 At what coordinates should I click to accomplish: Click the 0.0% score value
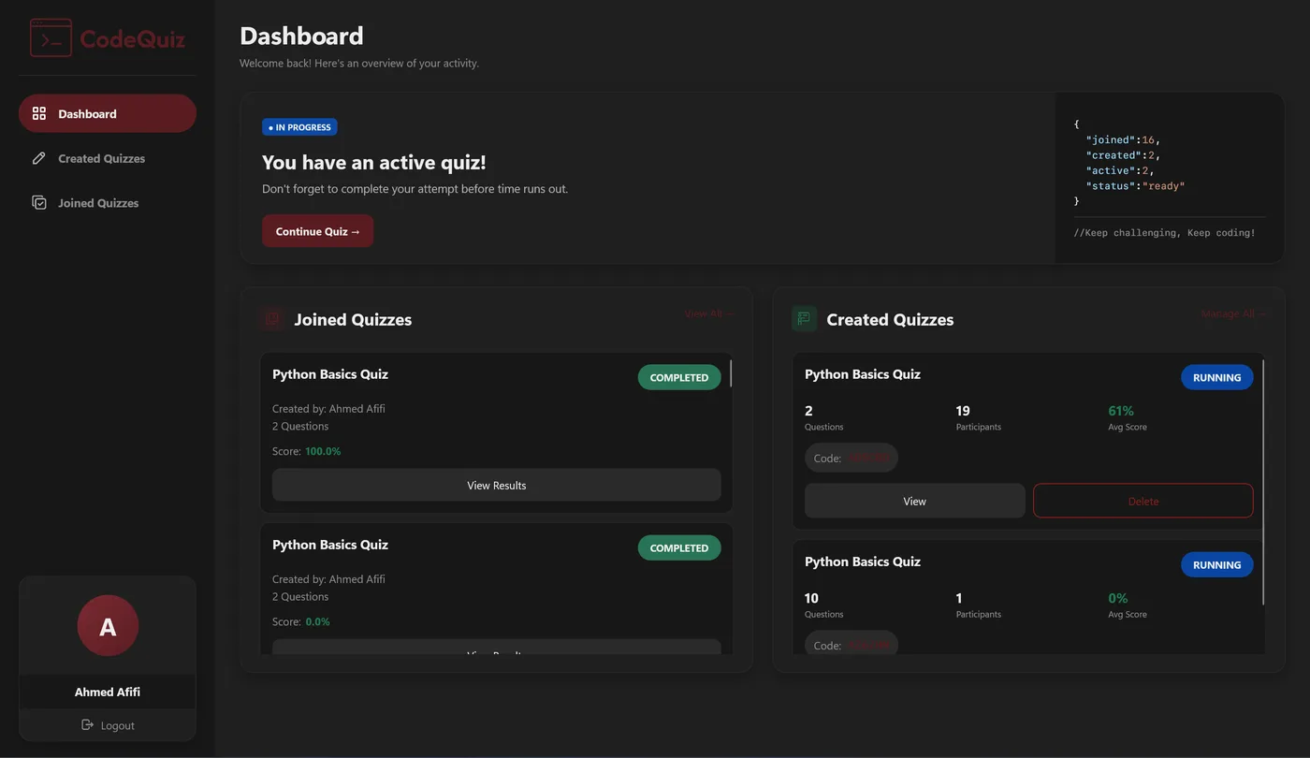(x=318, y=621)
